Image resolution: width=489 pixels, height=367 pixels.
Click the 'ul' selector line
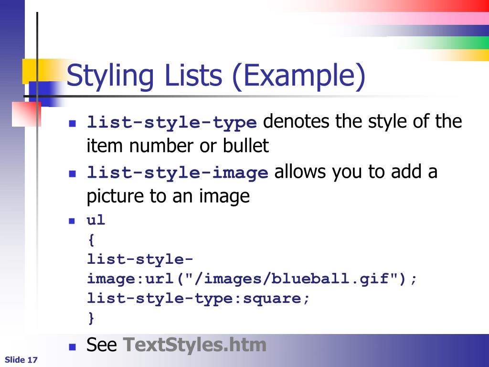(x=96, y=220)
